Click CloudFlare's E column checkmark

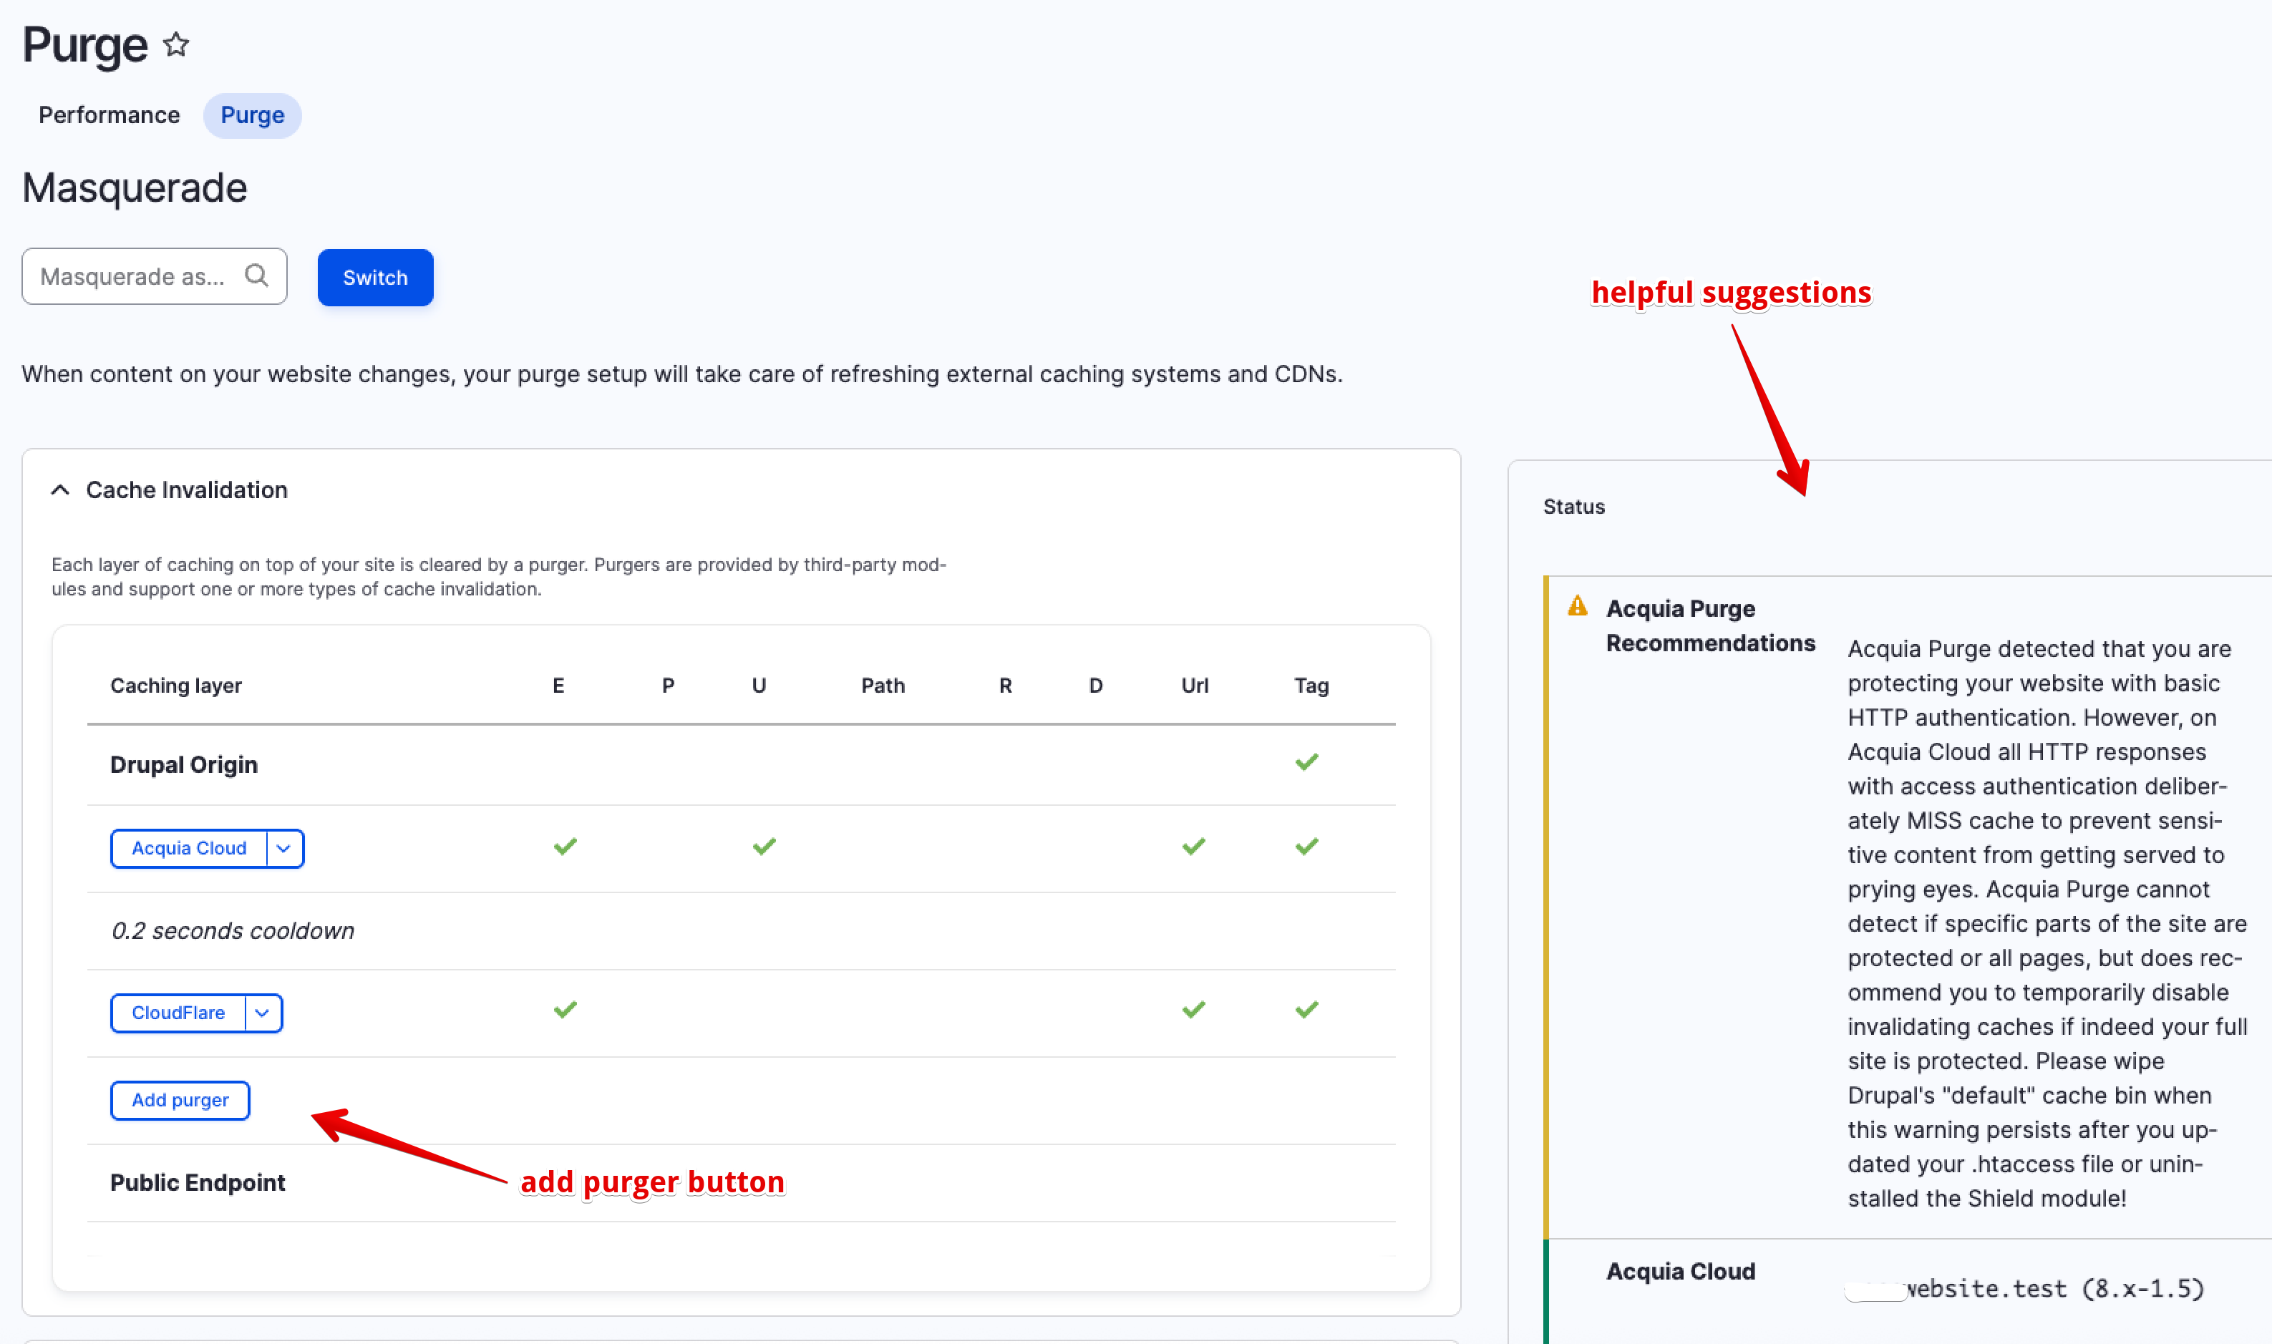[565, 1010]
